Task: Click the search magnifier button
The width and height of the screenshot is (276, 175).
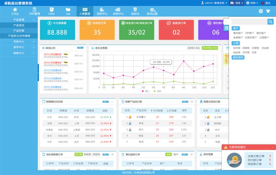Action: click(x=270, y=21)
